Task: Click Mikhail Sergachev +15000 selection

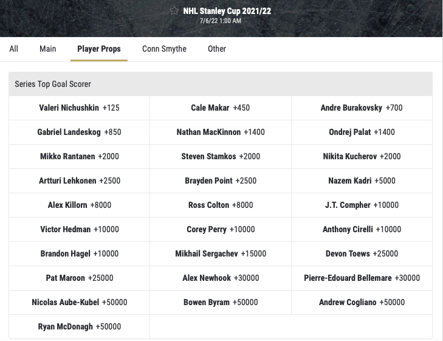Action: (x=220, y=253)
